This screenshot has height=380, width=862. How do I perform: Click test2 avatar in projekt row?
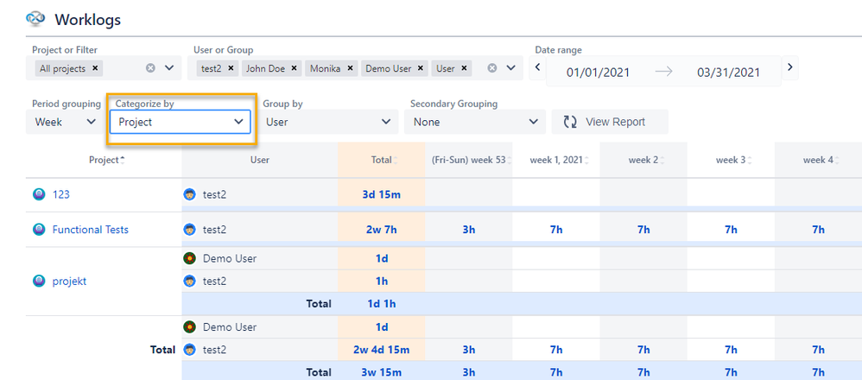tap(190, 281)
